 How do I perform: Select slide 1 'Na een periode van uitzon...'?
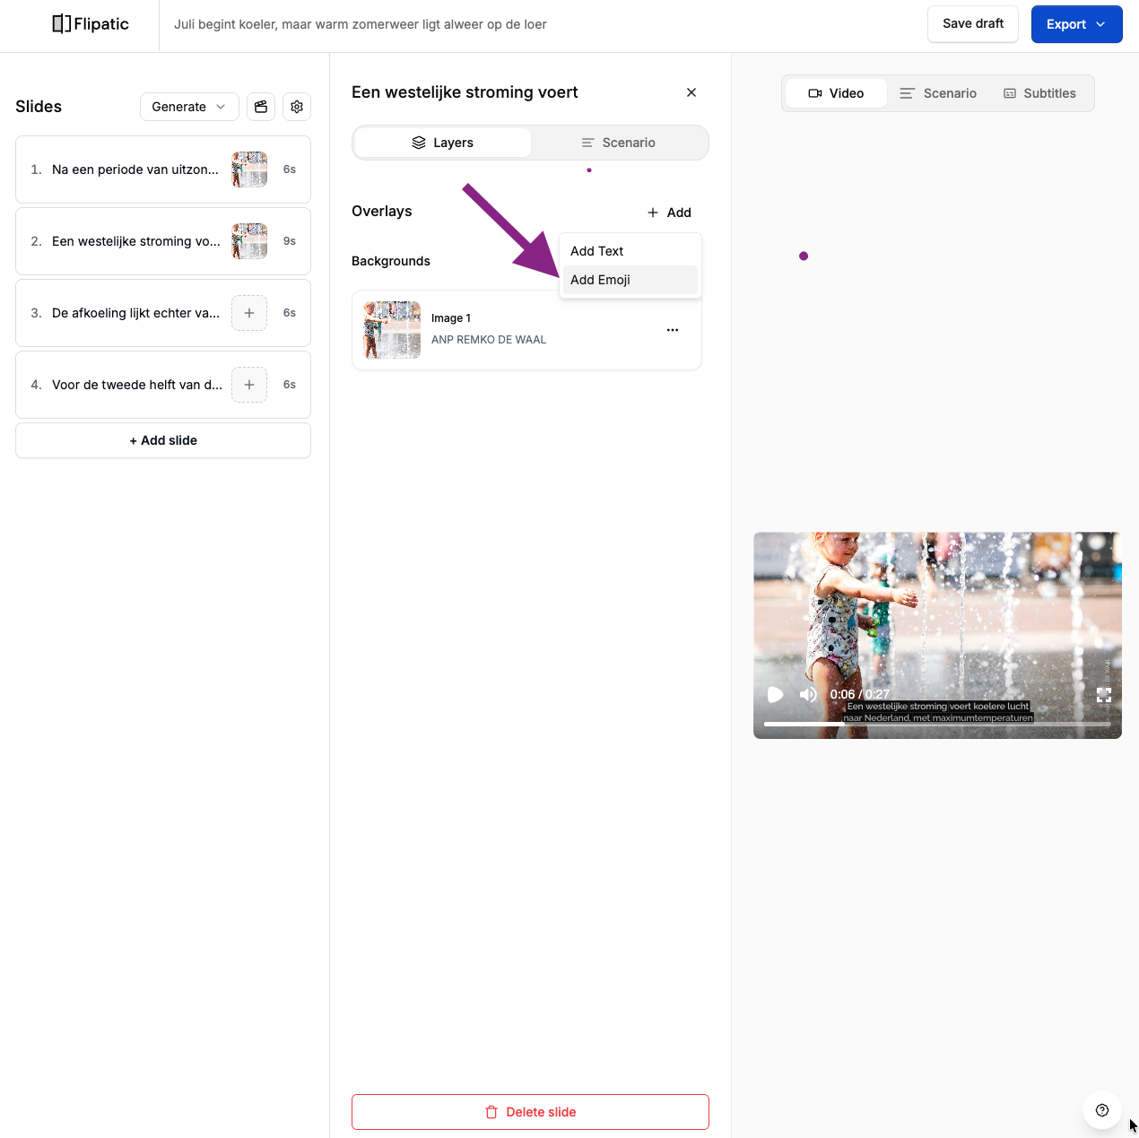(x=163, y=169)
